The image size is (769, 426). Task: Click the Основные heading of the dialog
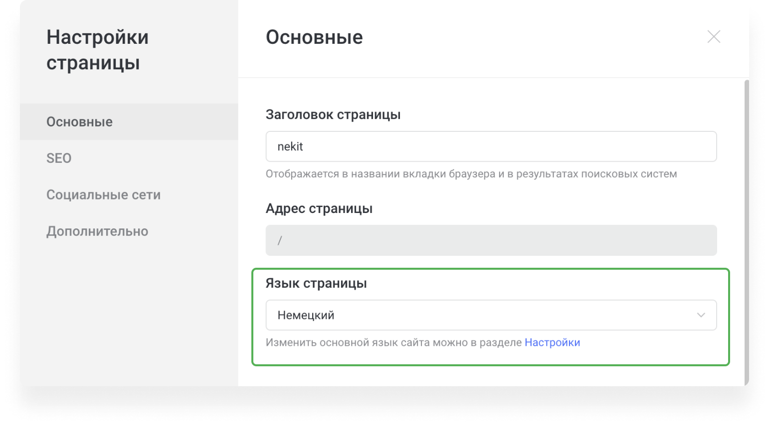point(314,37)
